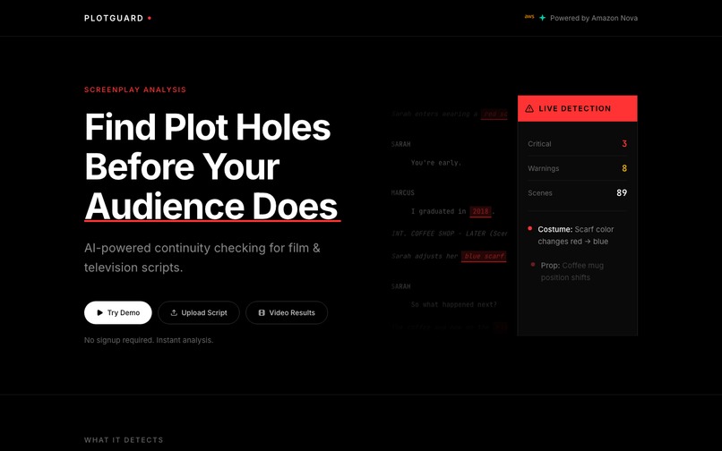Image resolution: width=722 pixels, height=451 pixels.
Task: Click the teal sparkle icon in the header
Action: 543,18
